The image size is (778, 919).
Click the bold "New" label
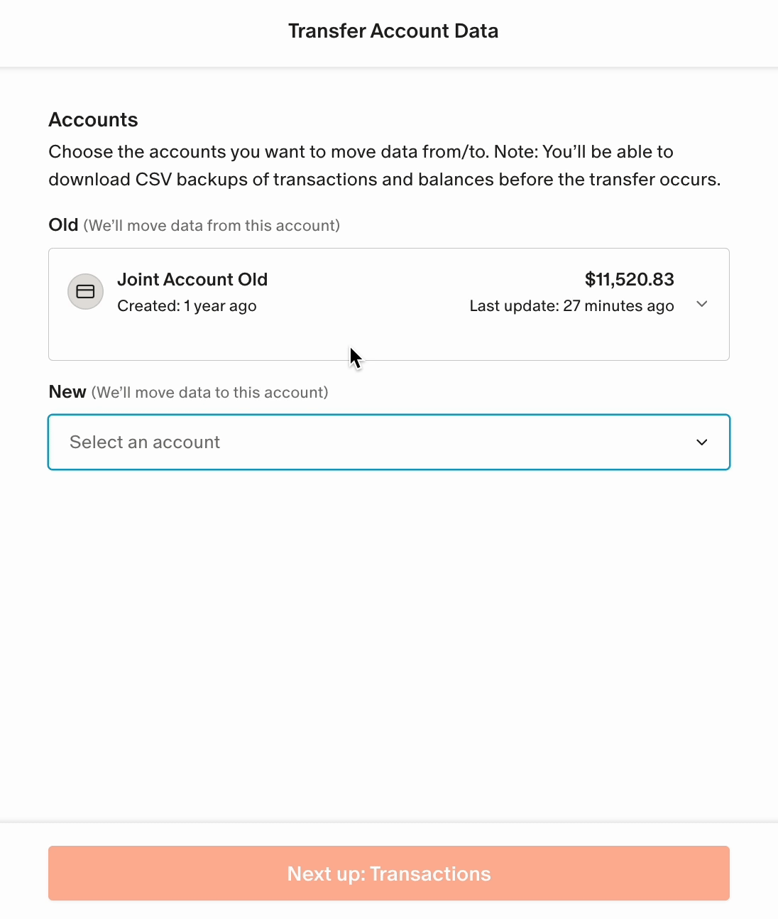point(67,392)
